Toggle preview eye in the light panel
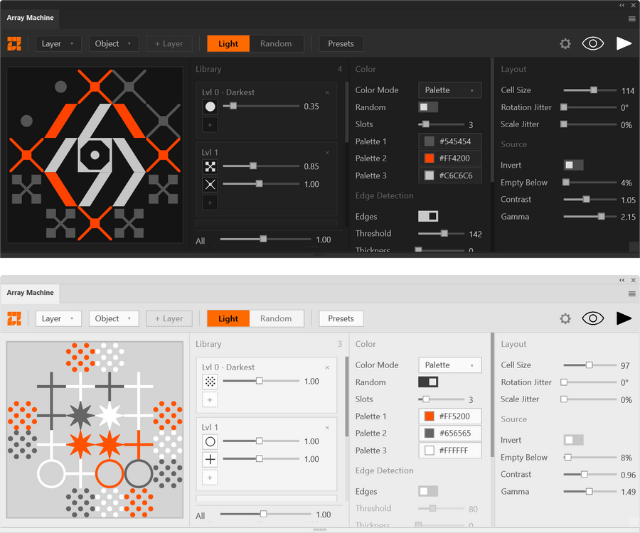 (592, 318)
